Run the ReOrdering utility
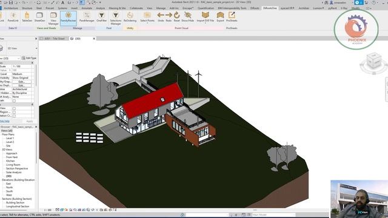This screenshot has width=388, height=218. 130,17
